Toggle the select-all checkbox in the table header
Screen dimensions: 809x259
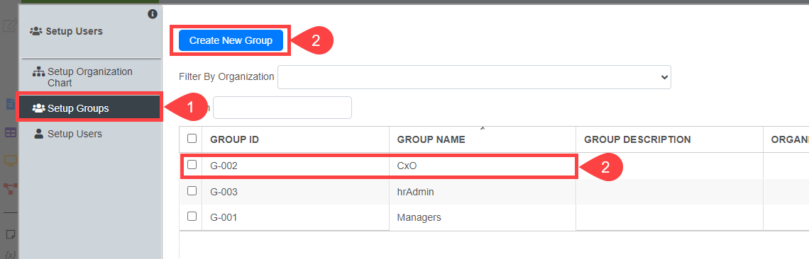pos(192,138)
